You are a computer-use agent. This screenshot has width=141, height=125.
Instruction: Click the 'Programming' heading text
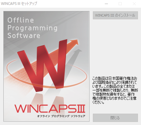coord(32,28)
